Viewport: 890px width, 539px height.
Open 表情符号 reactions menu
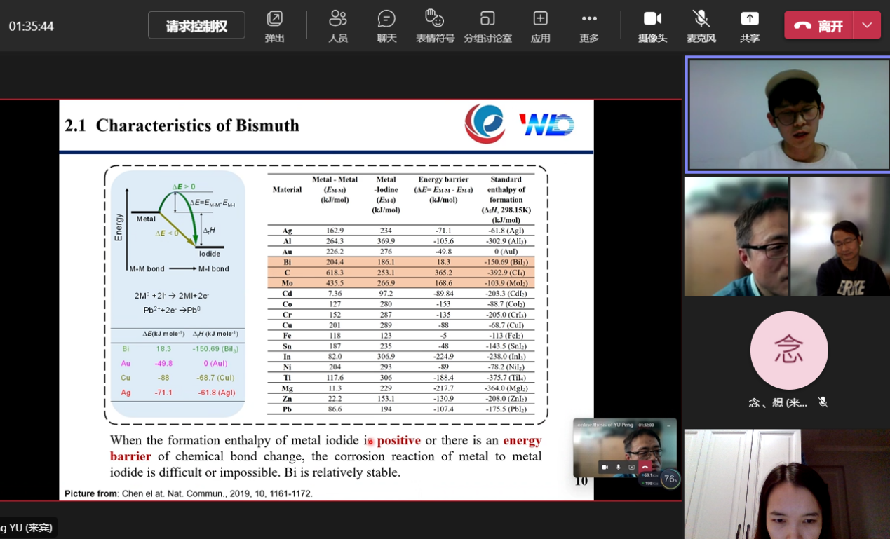coord(435,26)
